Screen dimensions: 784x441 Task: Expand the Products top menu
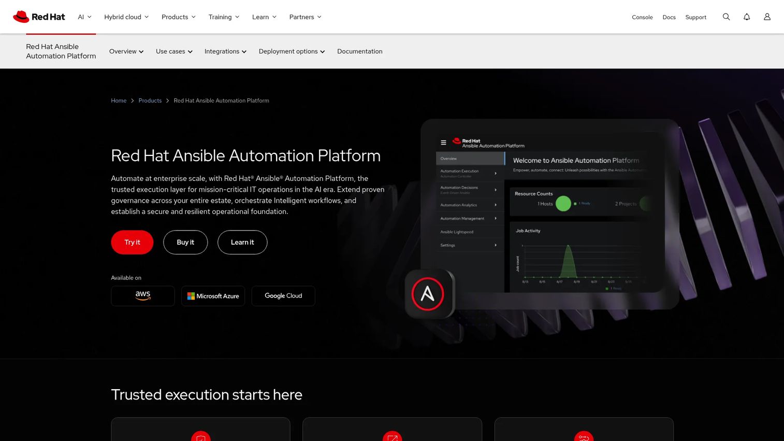tap(179, 17)
